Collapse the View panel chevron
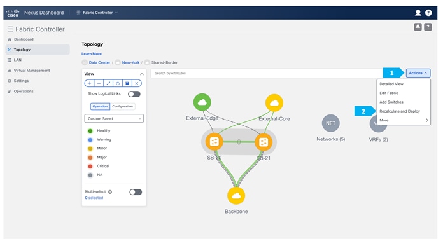The width and height of the screenshot is (443, 246). tap(142, 74)
